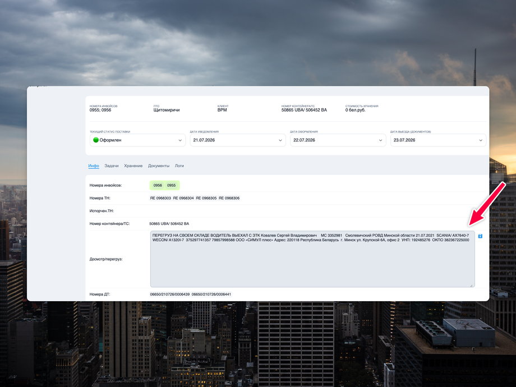Select TN number ЯЕ 0968305
Viewport: 516px width, 387px height.
click(x=206, y=198)
